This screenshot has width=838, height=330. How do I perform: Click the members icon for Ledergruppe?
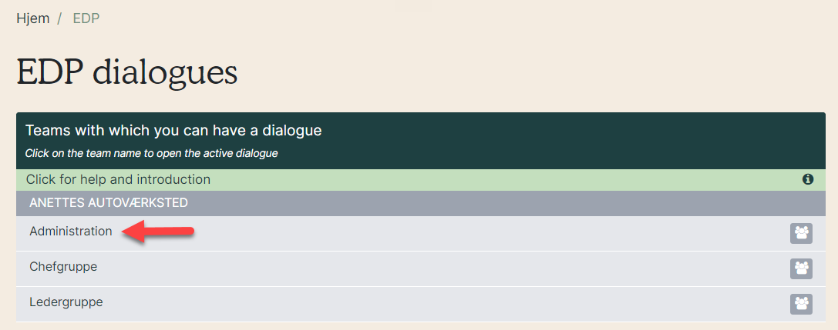801,304
